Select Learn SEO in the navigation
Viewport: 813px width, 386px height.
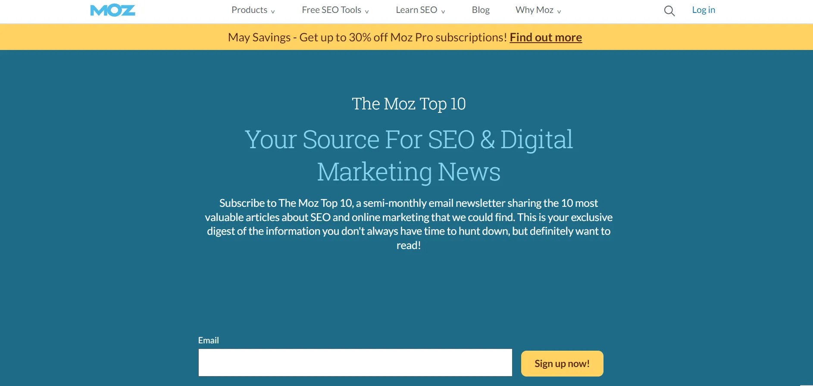click(x=416, y=9)
